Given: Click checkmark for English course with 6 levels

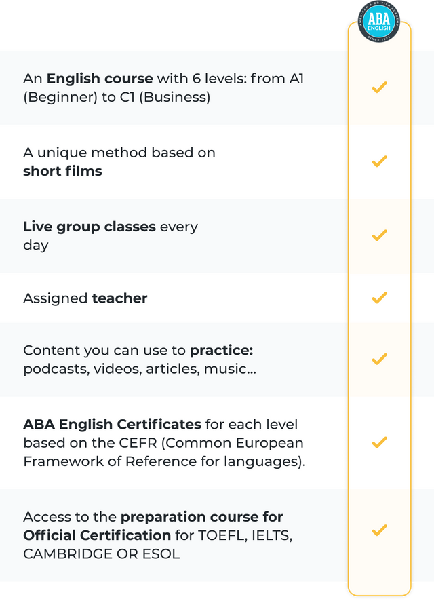Looking at the screenshot, I should 379,88.
